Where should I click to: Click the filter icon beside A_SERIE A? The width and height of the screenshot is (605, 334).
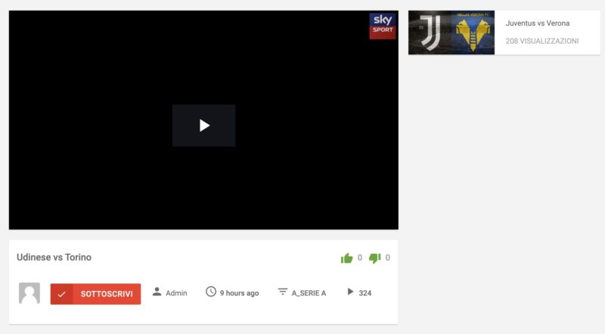point(283,292)
